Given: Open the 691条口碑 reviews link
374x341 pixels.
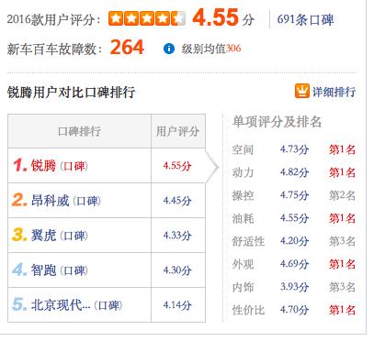Looking at the screenshot, I should coord(305,19).
